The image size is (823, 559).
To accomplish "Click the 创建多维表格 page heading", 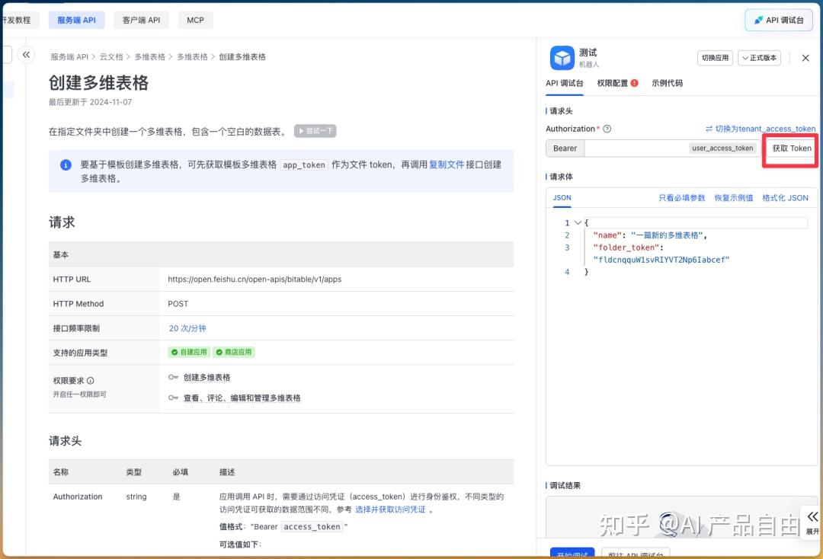I will pos(98,82).
